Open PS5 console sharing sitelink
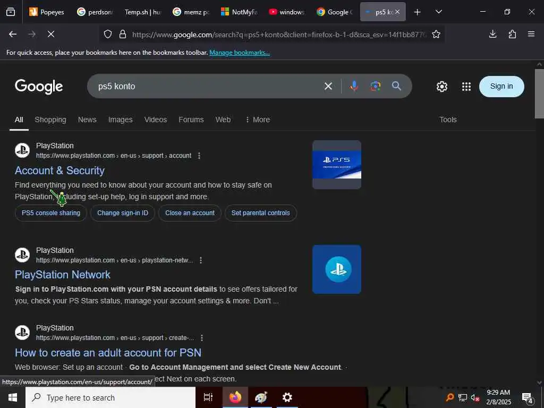The width and height of the screenshot is (544, 408). click(x=51, y=213)
